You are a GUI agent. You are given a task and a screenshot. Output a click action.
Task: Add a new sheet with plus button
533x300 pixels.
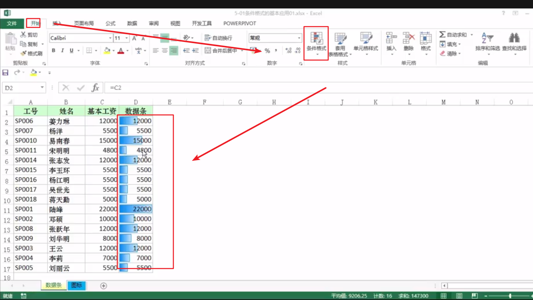pos(104,285)
